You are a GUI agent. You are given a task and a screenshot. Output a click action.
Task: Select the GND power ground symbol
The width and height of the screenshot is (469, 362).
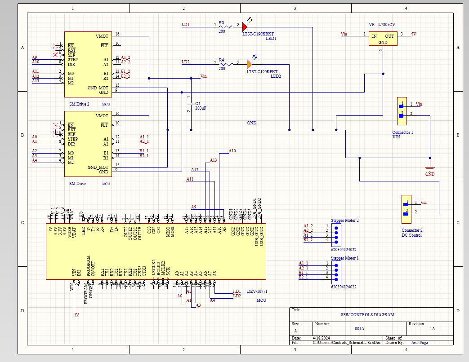pos(430,169)
